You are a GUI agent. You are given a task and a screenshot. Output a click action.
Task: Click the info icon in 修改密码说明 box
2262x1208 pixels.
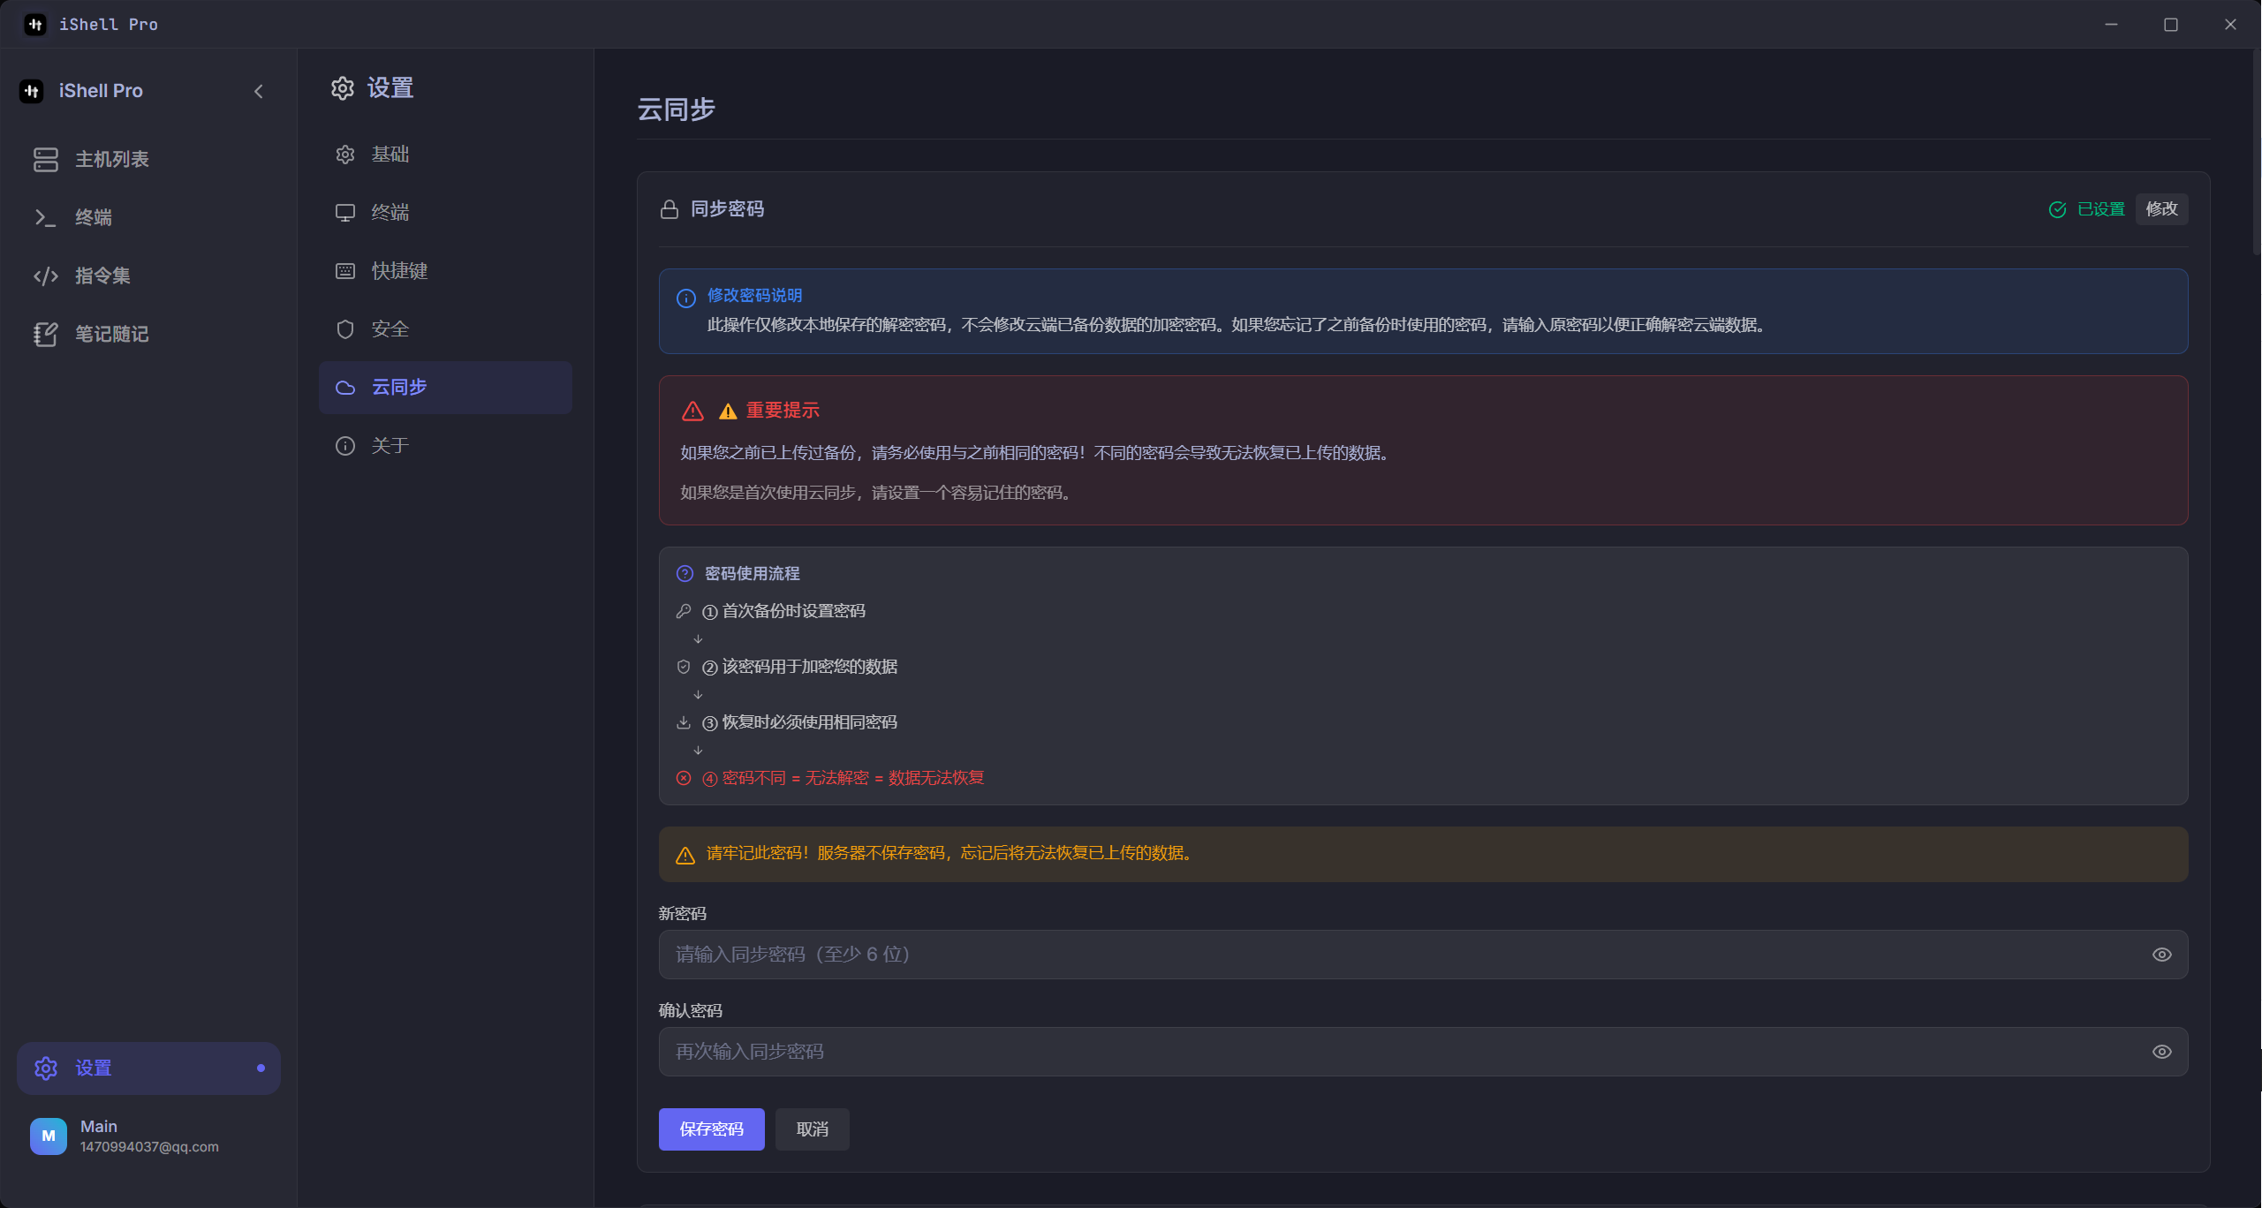[x=686, y=298]
